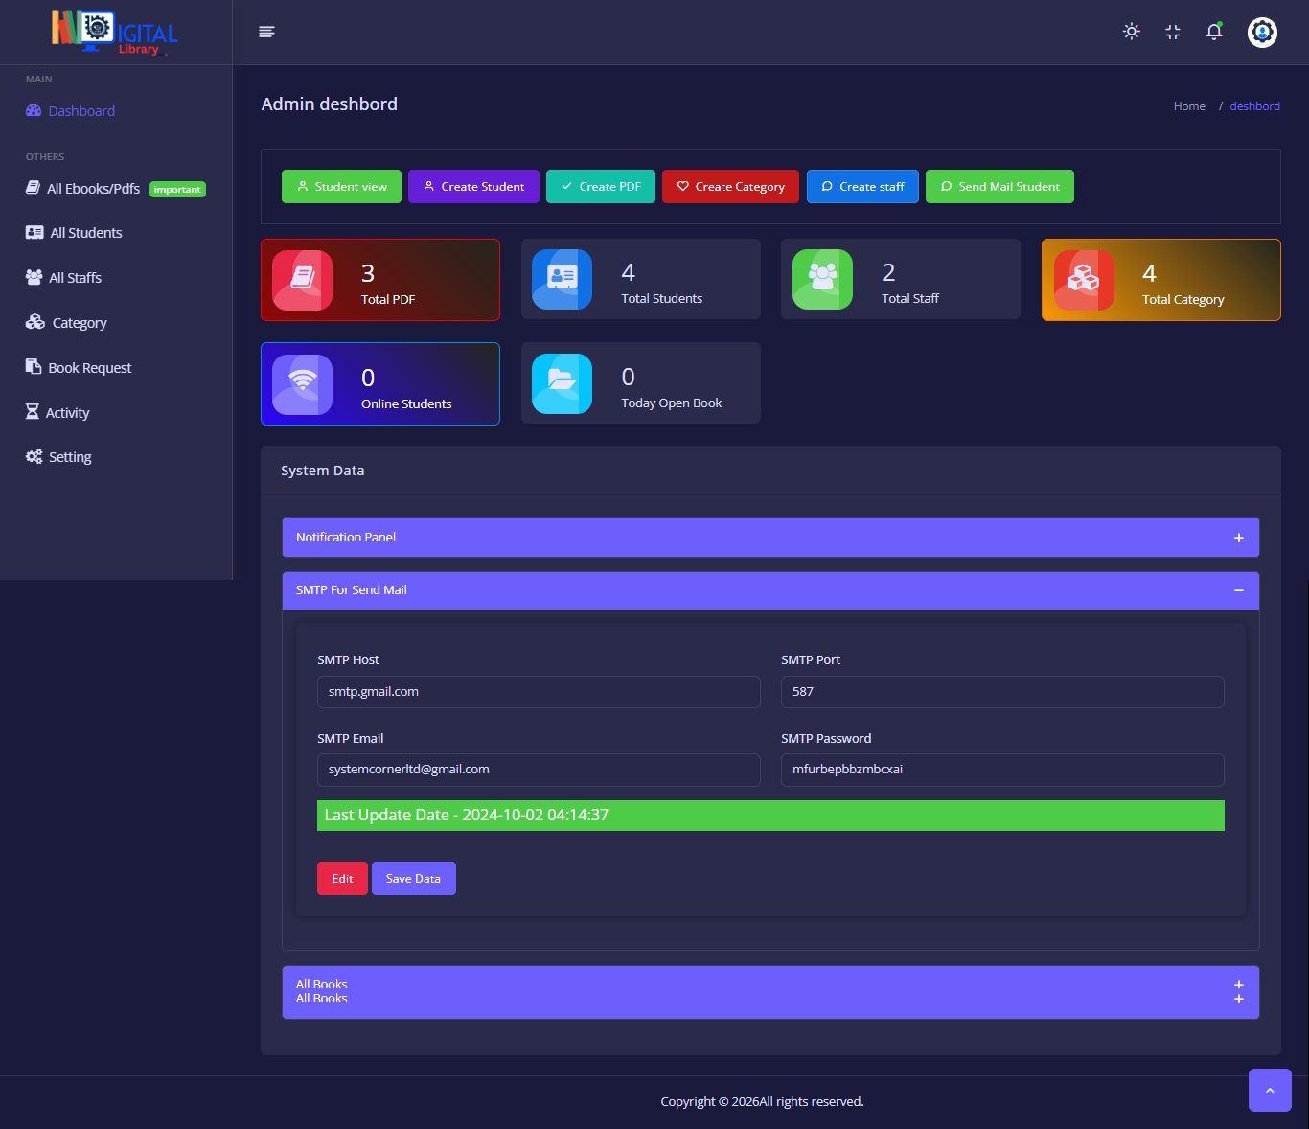
Task: Click the copyright footer text
Action: tap(762, 1102)
